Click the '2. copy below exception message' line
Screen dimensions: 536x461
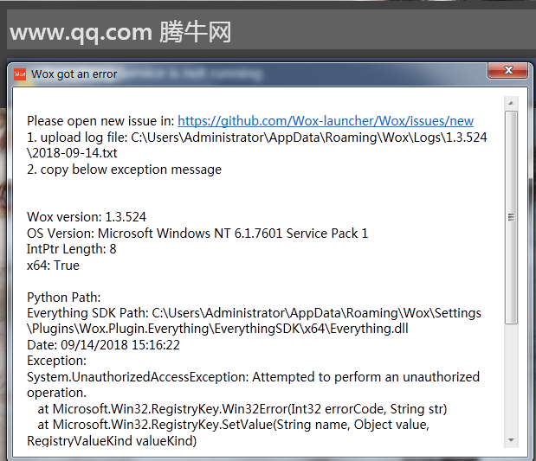coord(124,170)
